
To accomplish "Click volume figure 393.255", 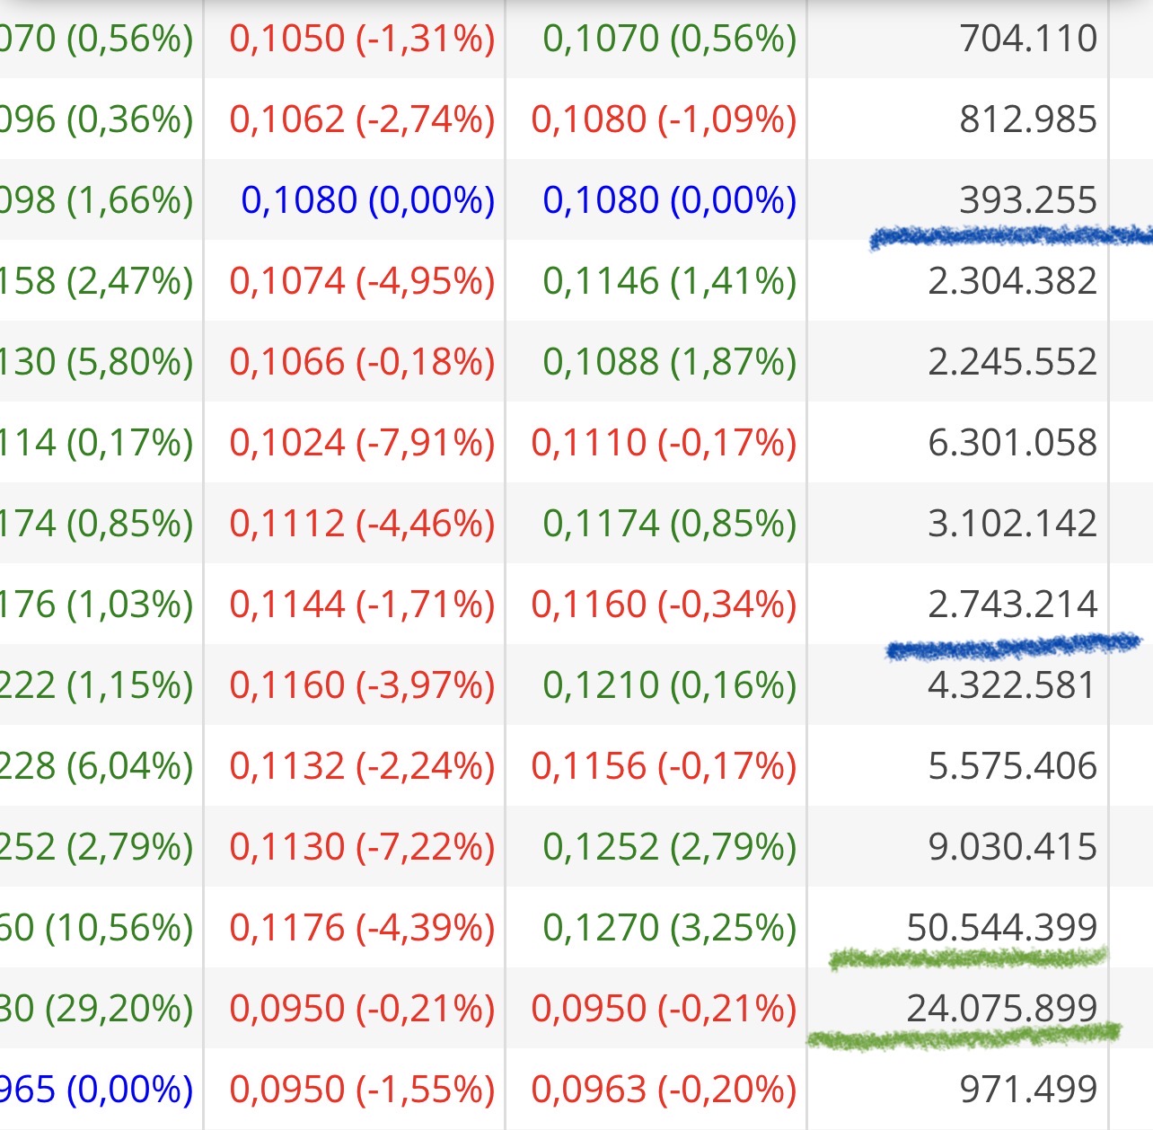I will pyautogui.click(x=1028, y=200).
